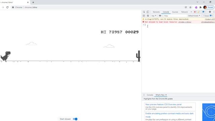215x121 pixels.
Task: Reload the chrome://dino page
Action: point(7,7)
